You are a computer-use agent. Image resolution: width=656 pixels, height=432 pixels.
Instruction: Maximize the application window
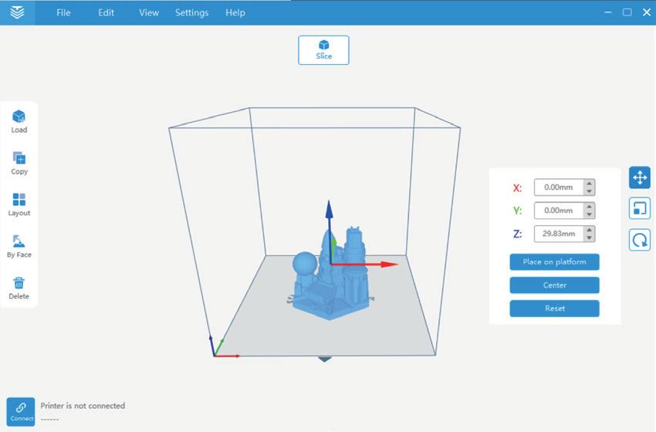pyautogui.click(x=627, y=12)
